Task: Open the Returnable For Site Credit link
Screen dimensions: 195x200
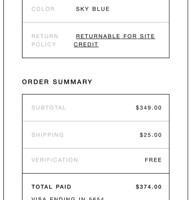Action: tap(114, 40)
